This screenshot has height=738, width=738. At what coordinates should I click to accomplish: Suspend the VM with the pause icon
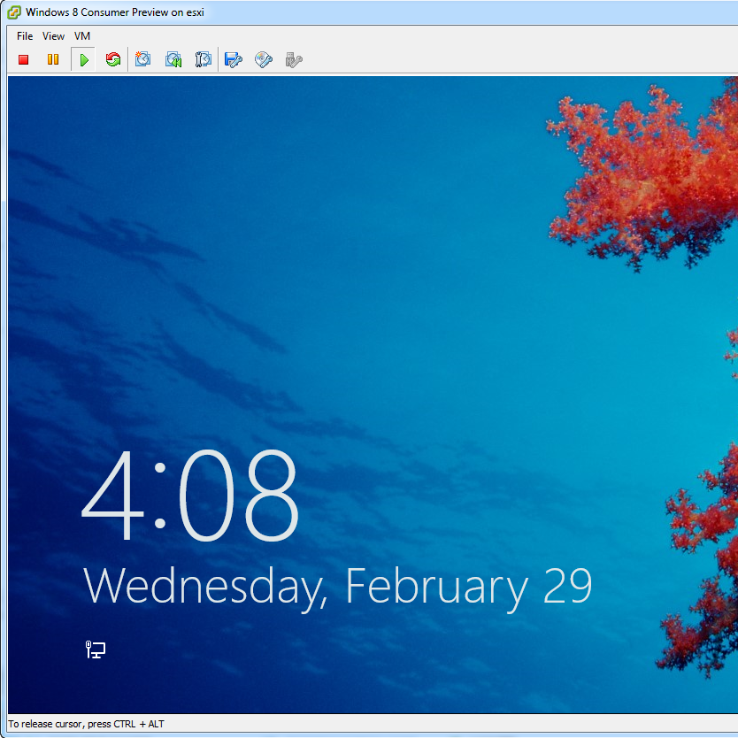pos(53,60)
